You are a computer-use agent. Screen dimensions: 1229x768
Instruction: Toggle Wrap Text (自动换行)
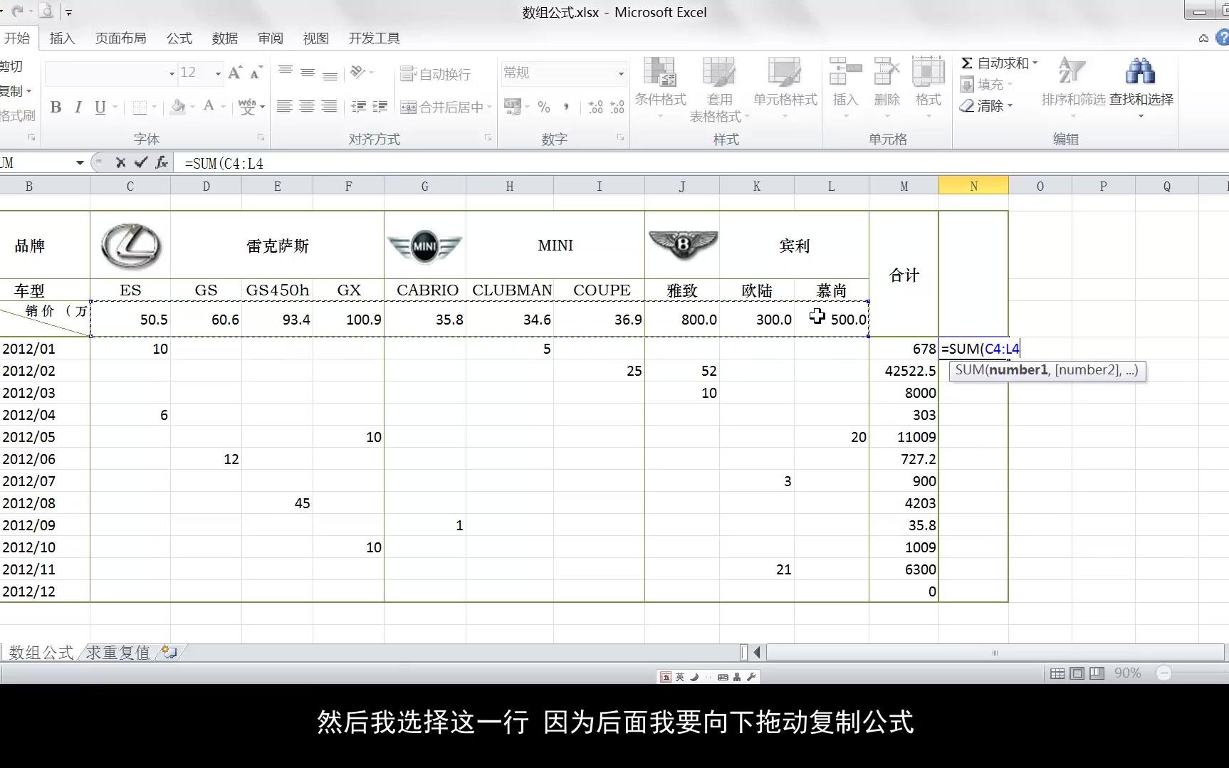pos(435,74)
